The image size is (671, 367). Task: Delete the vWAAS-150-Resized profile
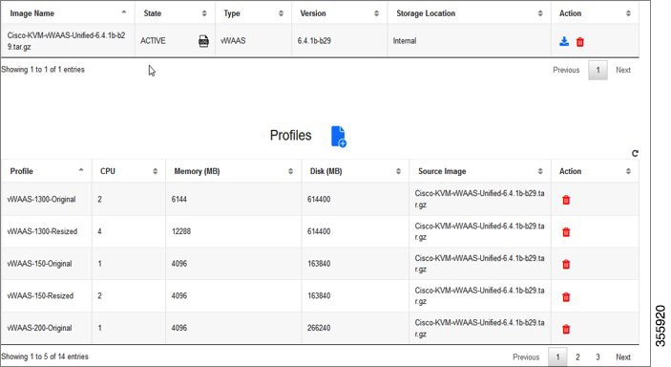click(566, 296)
